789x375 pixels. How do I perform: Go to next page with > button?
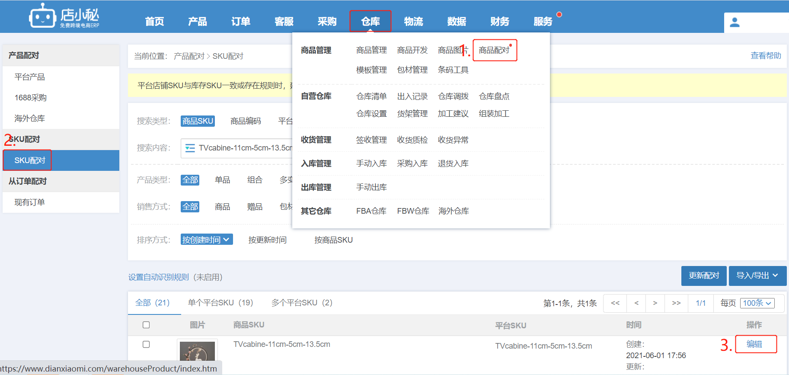point(655,303)
